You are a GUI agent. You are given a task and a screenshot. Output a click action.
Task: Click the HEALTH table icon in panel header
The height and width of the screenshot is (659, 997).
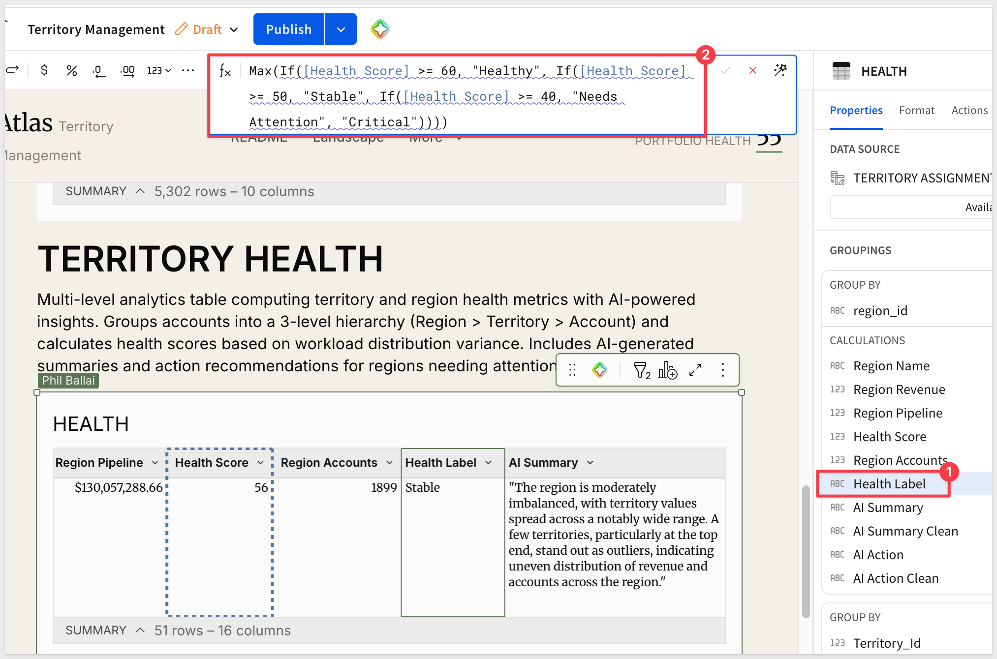click(841, 71)
